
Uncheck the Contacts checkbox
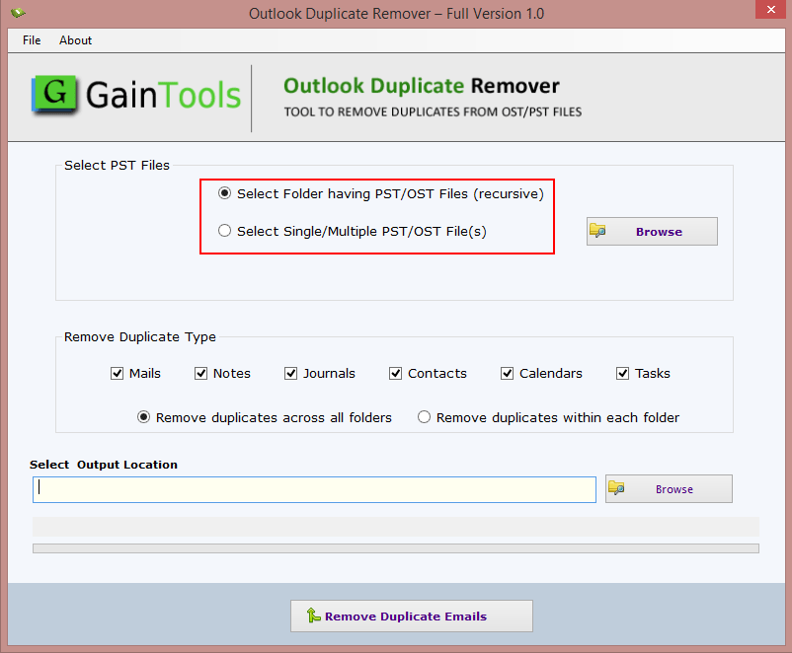point(396,374)
